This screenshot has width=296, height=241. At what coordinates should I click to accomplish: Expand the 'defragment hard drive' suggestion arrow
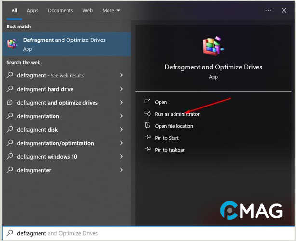click(x=121, y=89)
